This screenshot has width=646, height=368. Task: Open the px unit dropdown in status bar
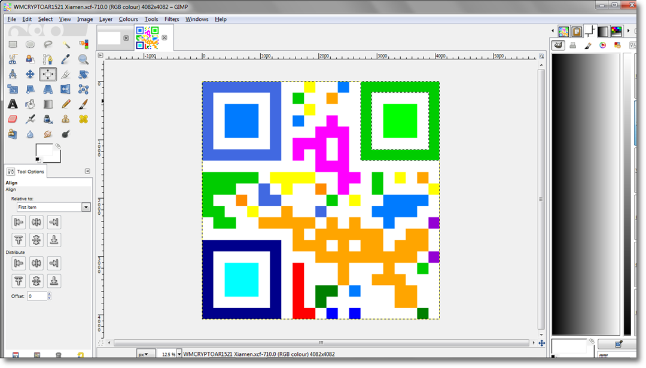coord(145,354)
